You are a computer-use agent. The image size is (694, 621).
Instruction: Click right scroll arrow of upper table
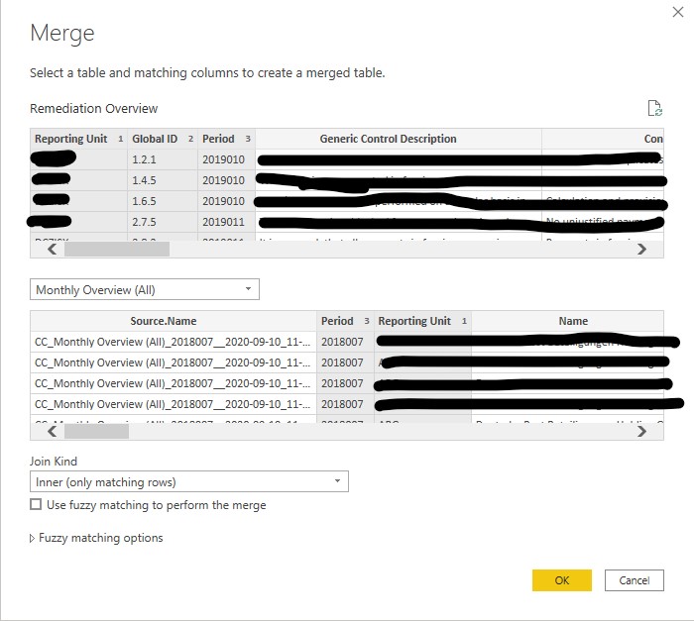click(x=641, y=249)
